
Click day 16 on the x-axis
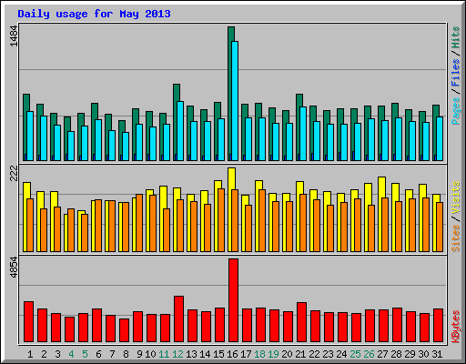[232, 354]
